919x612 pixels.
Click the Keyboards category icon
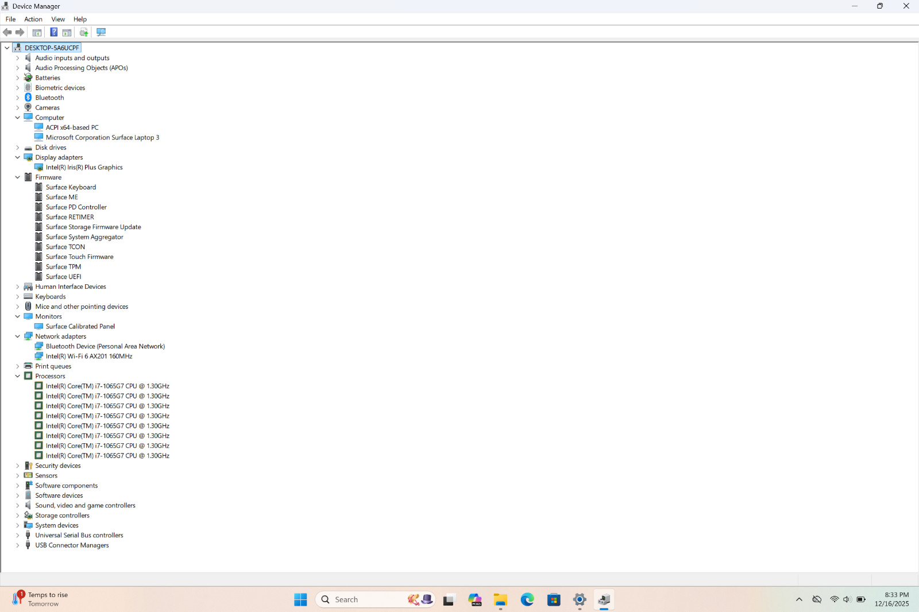(28, 297)
